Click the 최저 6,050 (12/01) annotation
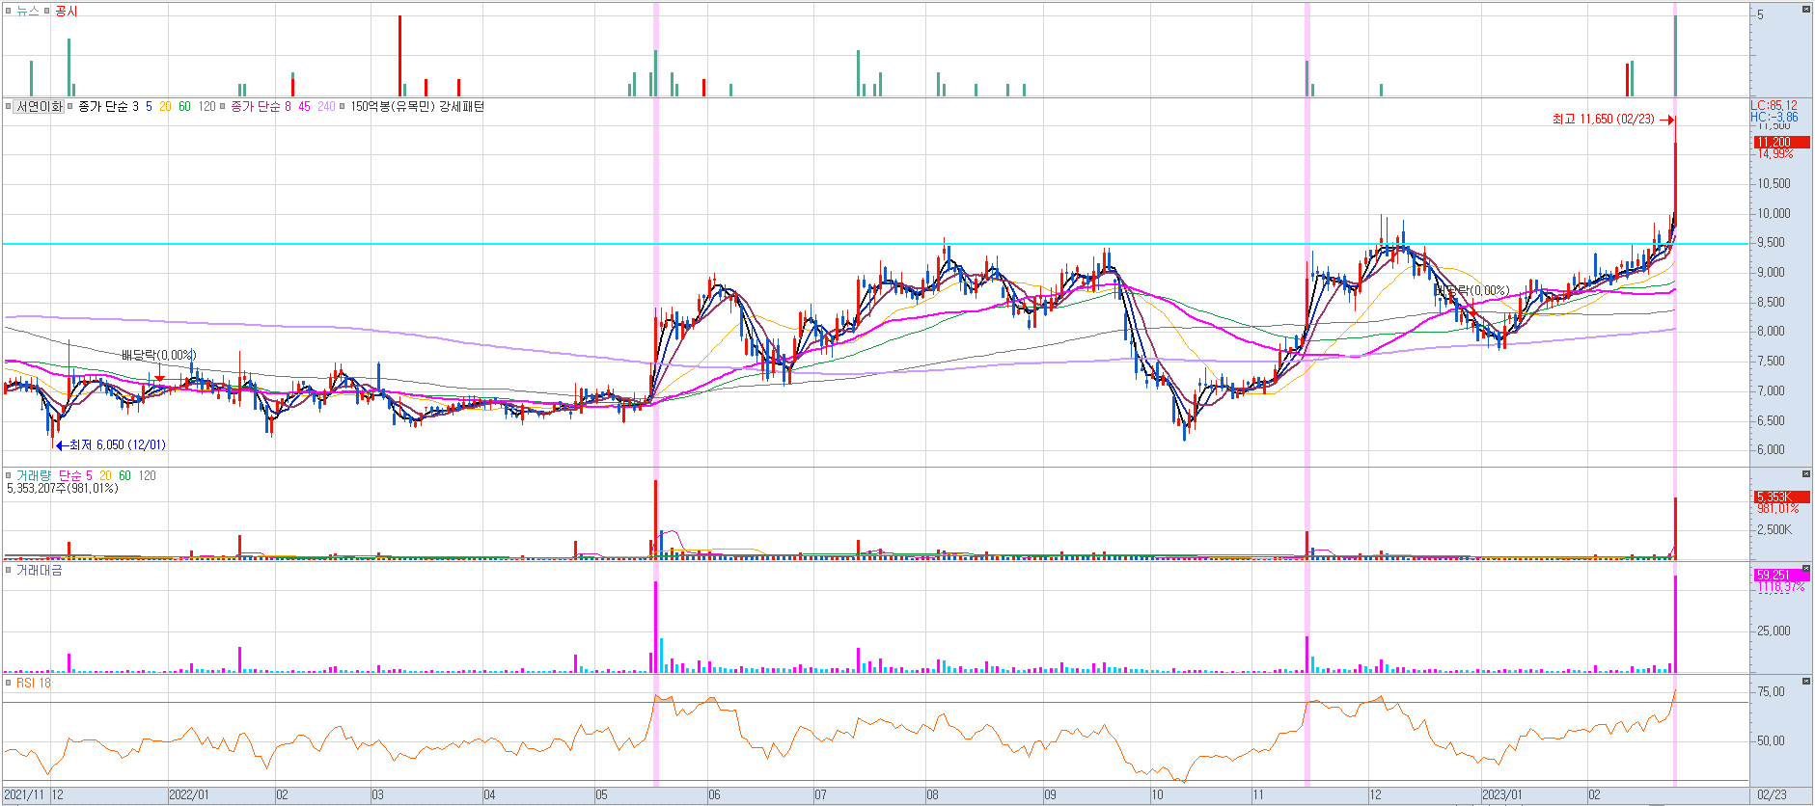This screenshot has height=806, width=1815. click(117, 444)
